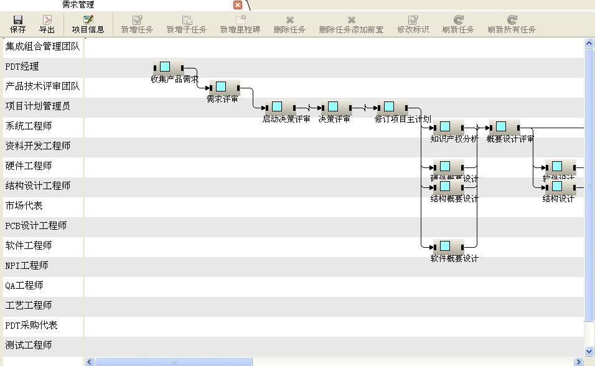Select the 软件概要设计 task node
Image resolution: width=595 pixels, height=366 pixels.
tap(445, 246)
